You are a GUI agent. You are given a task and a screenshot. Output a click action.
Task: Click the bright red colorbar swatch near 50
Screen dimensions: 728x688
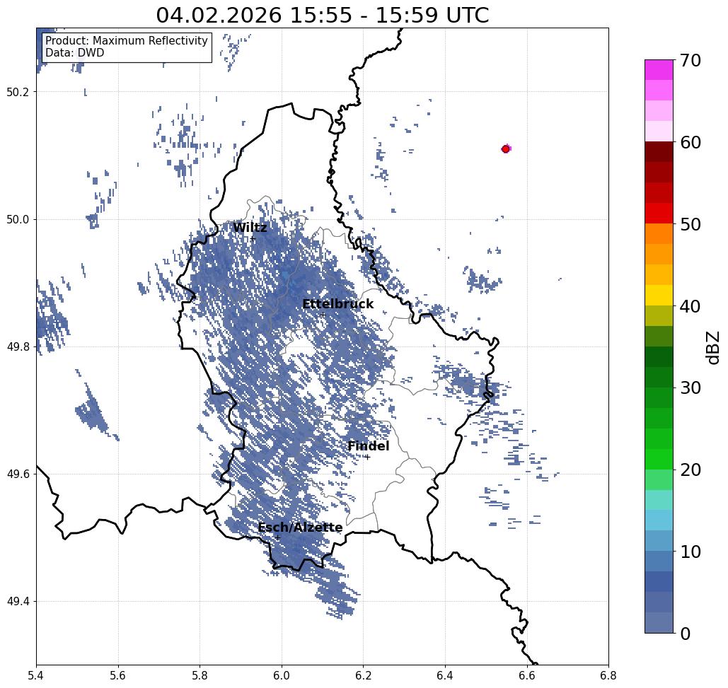pyautogui.click(x=659, y=214)
